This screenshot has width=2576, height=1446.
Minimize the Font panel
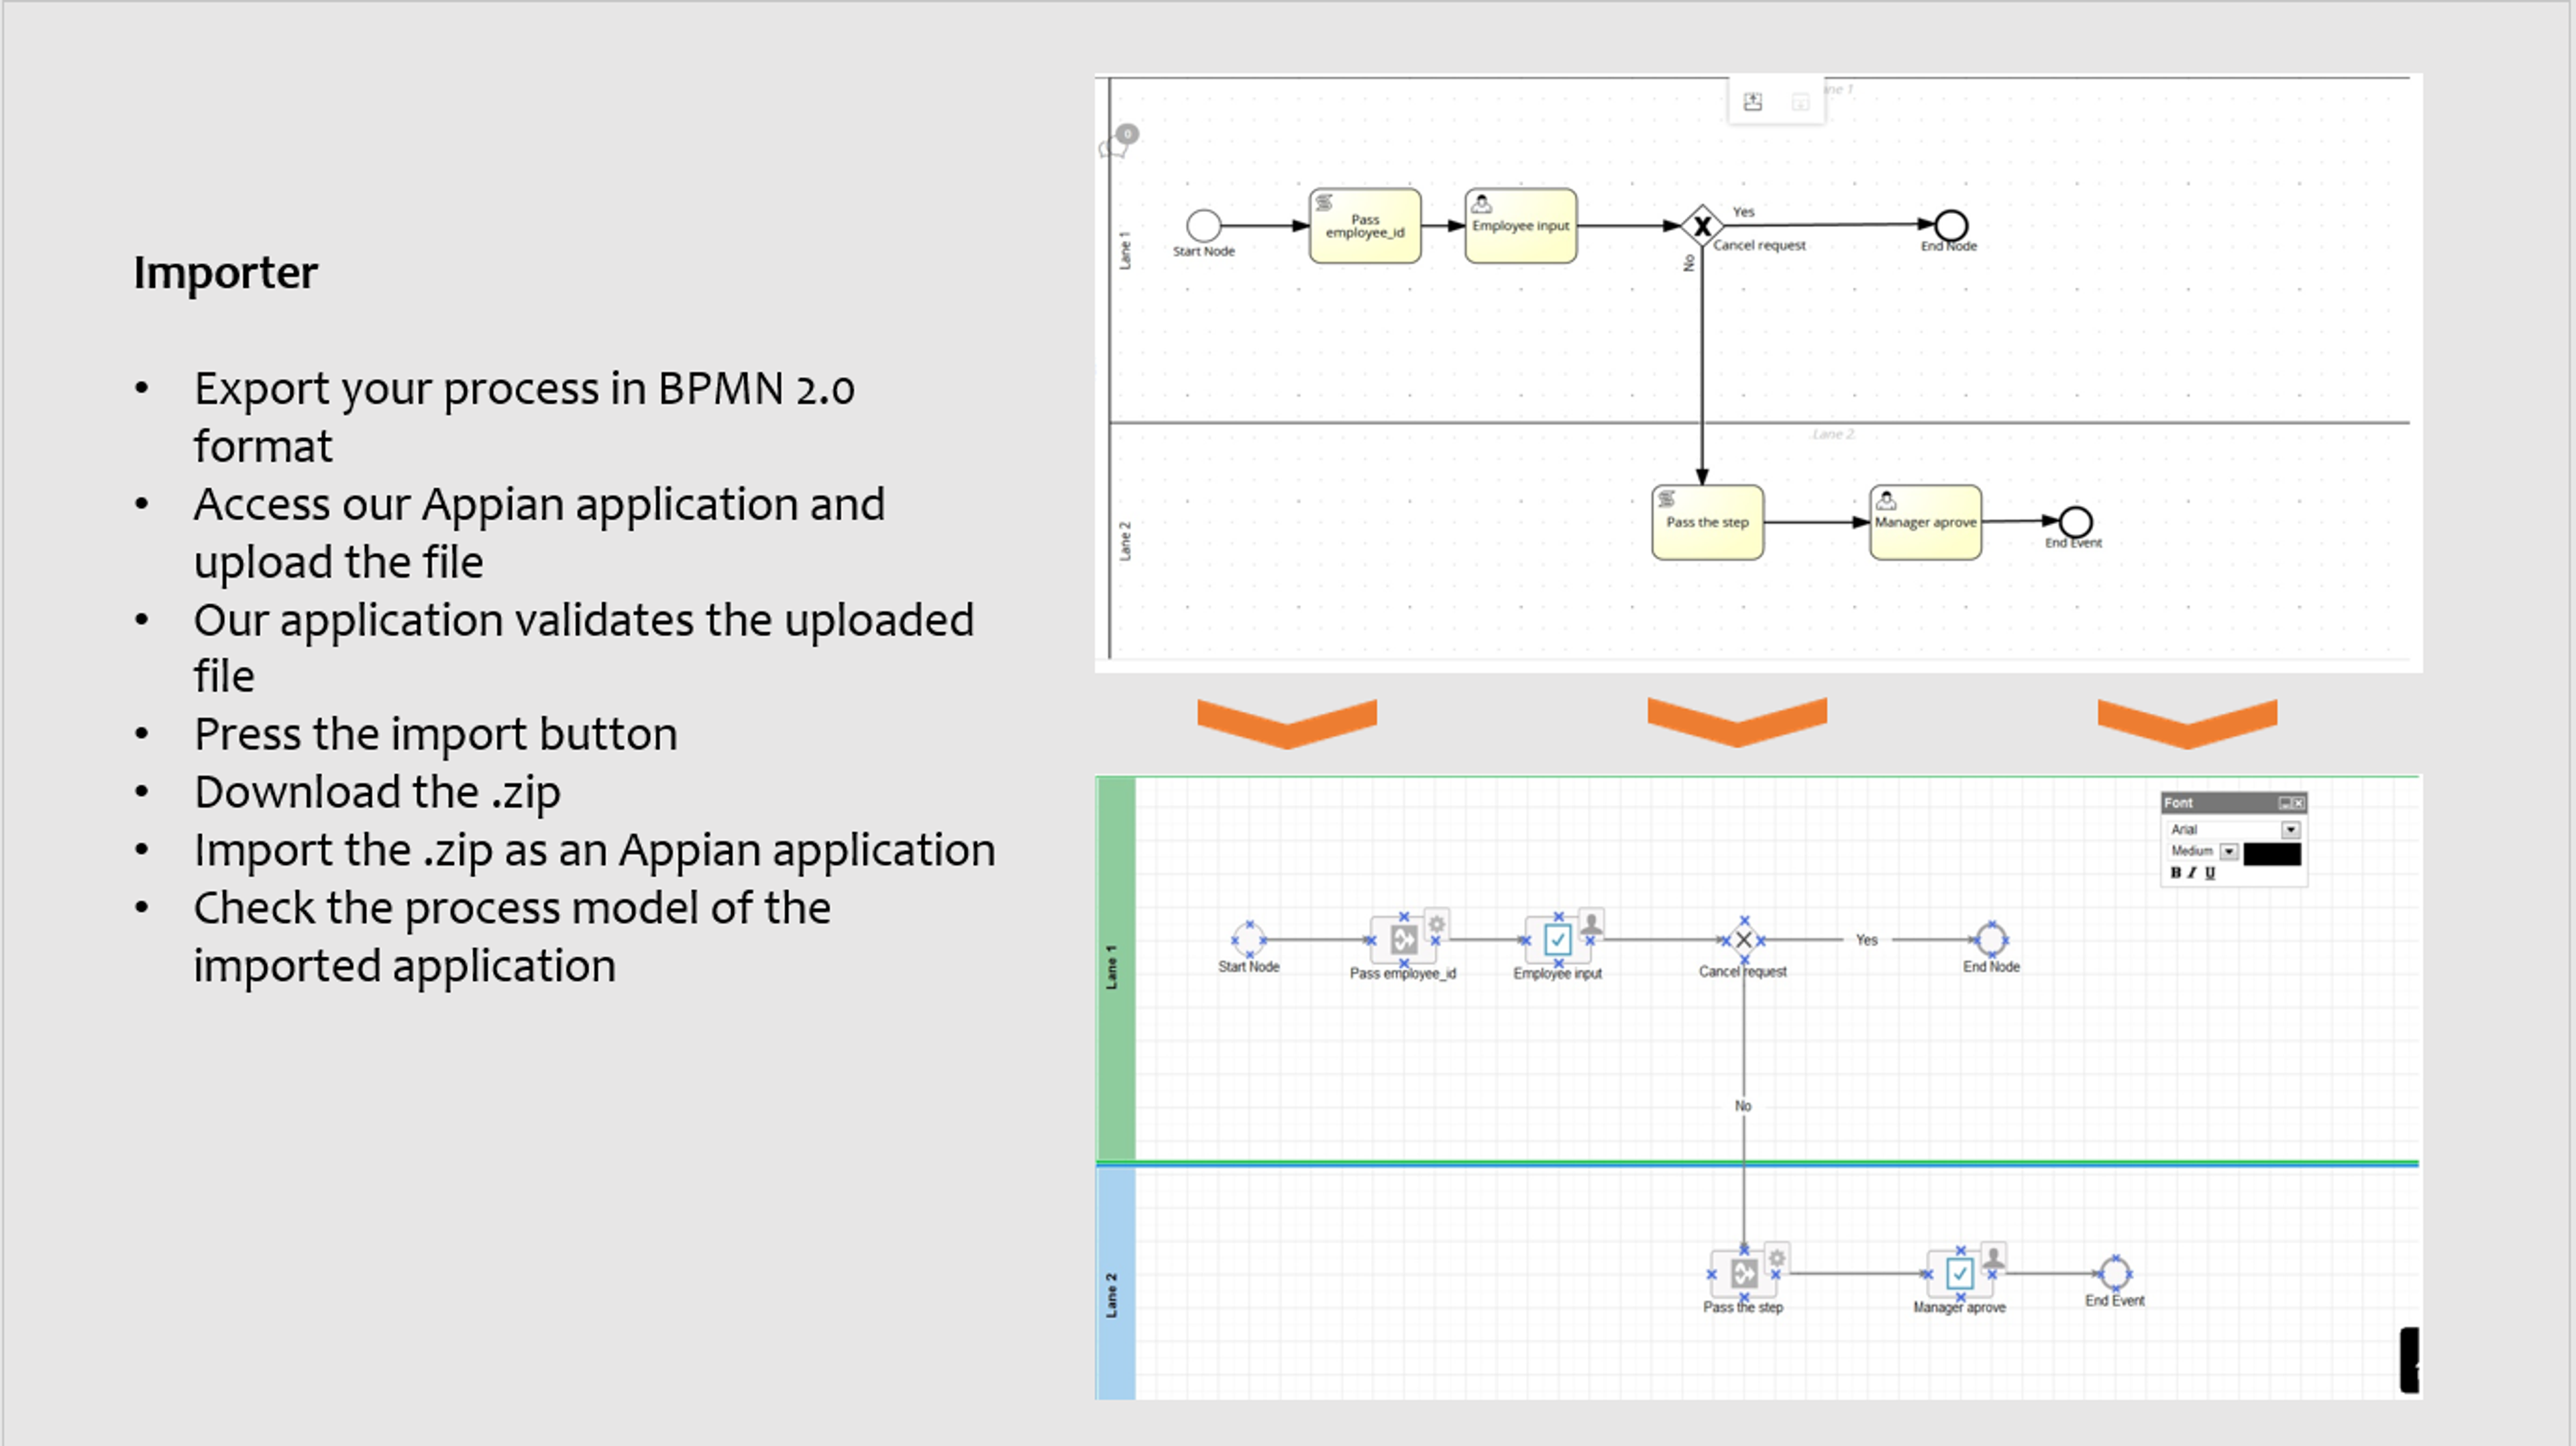pos(2285,803)
